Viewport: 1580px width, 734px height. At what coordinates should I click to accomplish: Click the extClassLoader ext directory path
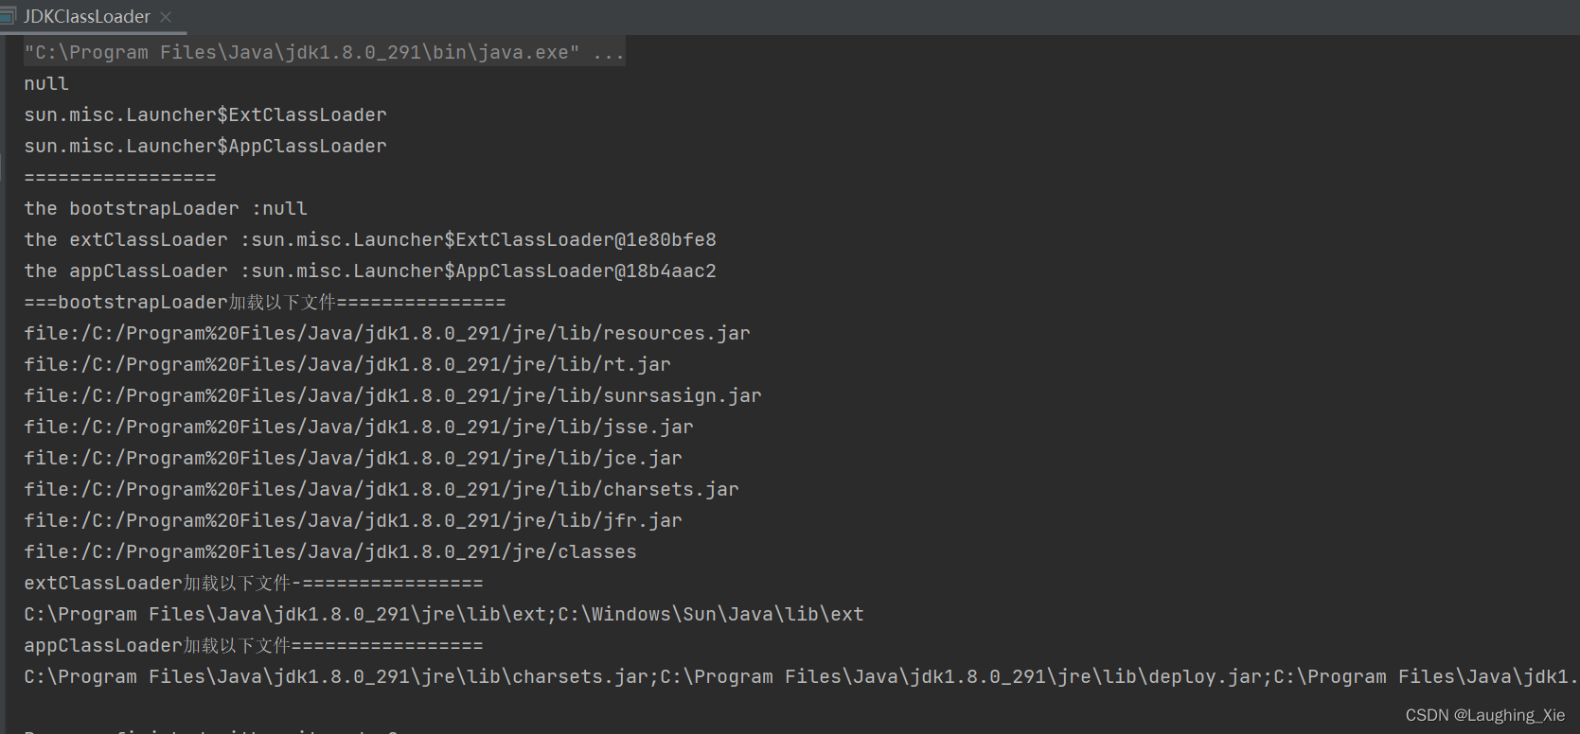[x=443, y=614]
